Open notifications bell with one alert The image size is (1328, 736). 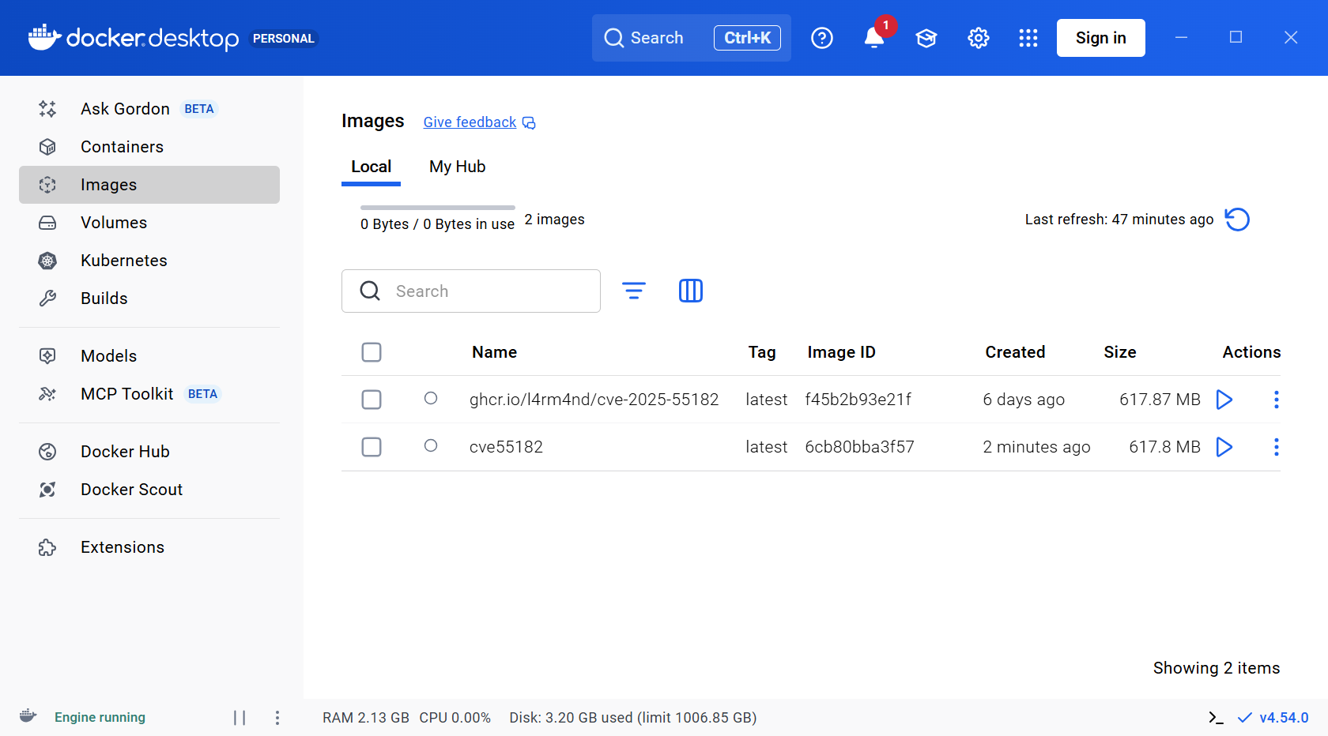click(x=874, y=38)
